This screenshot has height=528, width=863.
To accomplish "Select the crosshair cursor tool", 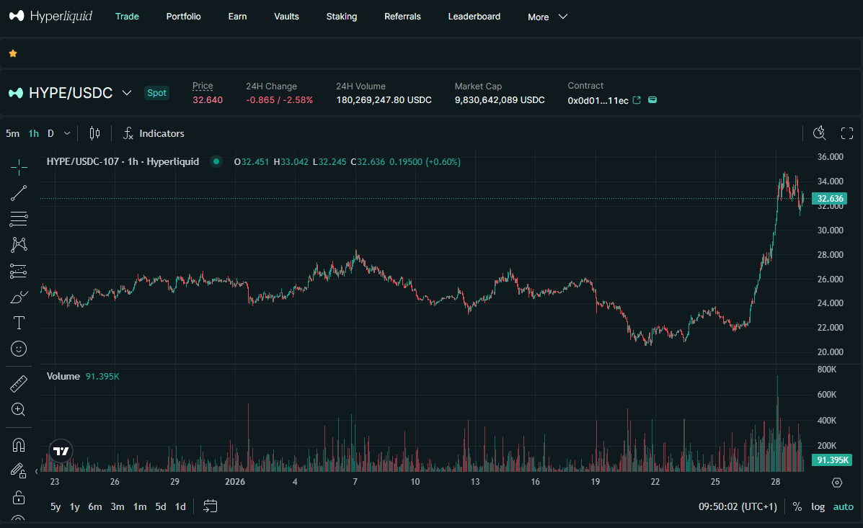I will (19, 167).
